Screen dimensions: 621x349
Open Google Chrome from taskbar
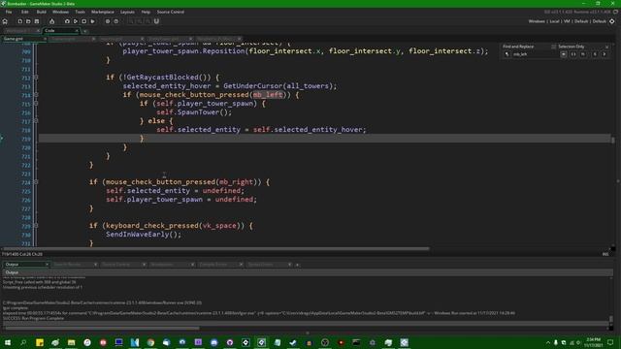pos(150,342)
